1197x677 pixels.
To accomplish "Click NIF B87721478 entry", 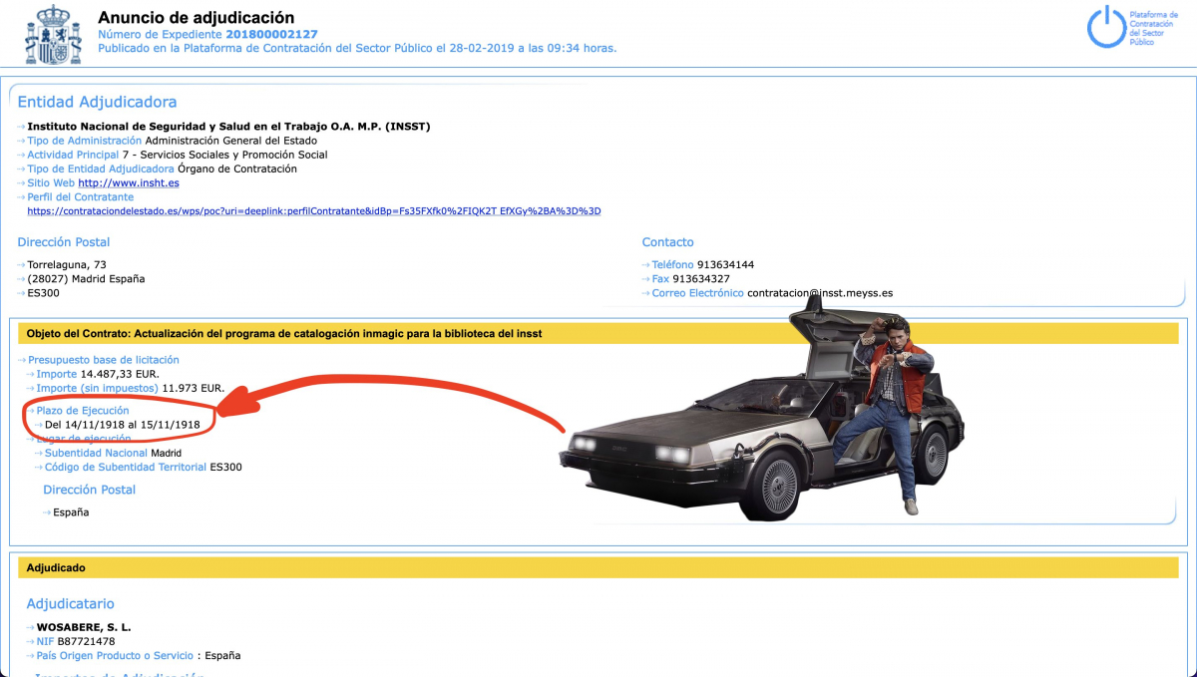I will tap(76, 642).
